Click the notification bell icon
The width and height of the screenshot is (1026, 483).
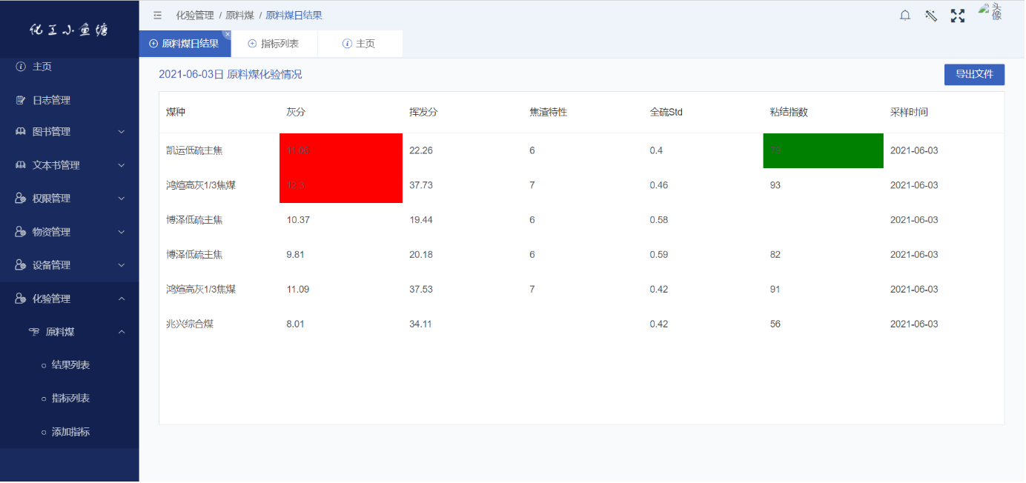pyautogui.click(x=905, y=16)
